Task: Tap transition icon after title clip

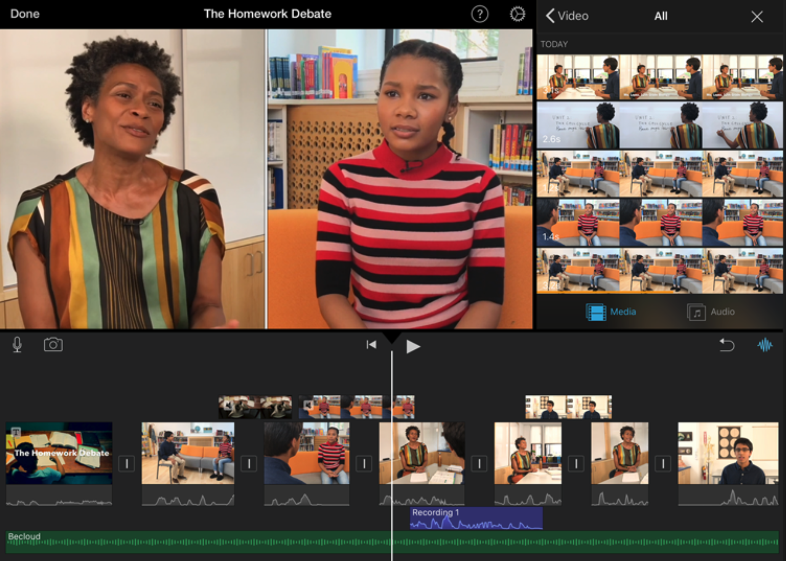Action: tap(127, 464)
